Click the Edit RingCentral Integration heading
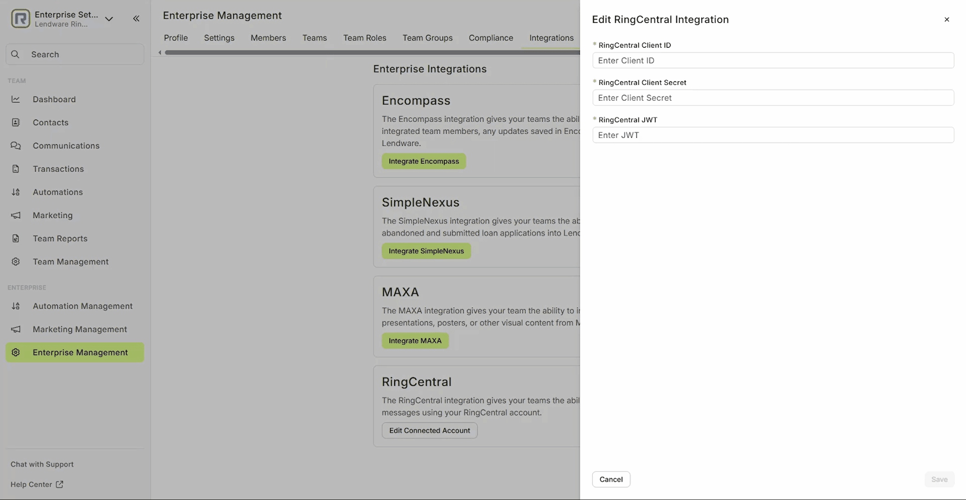The height and width of the screenshot is (500, 966). 660,20
